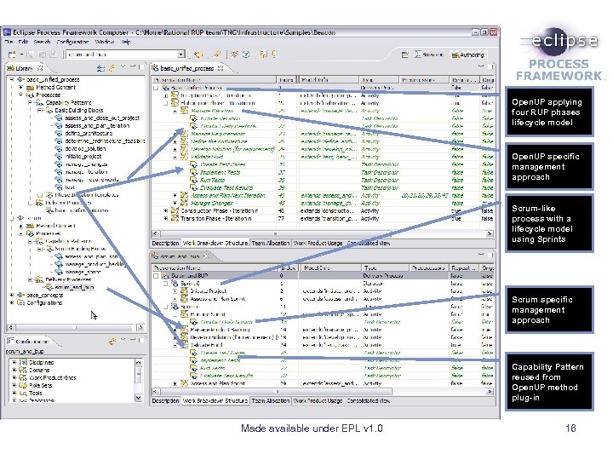Click the develop_solution pattern icon
Viewport: 613px width, 460px height.
[x=59, y=148]
